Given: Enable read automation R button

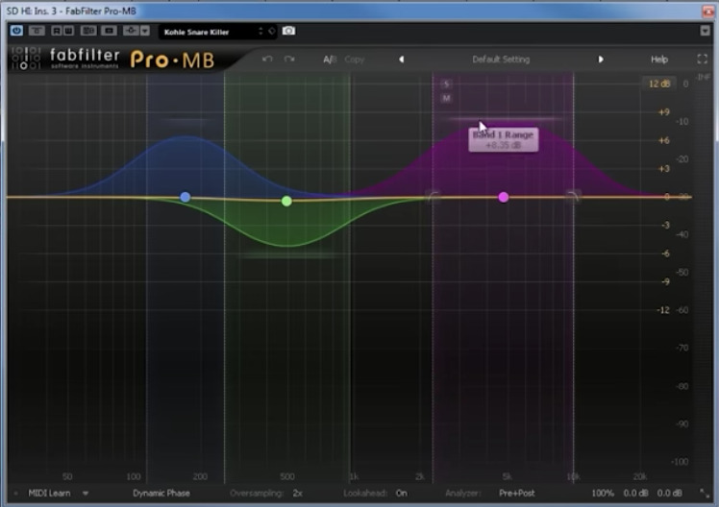Looking at the screenshot, I should coord(57,31).
